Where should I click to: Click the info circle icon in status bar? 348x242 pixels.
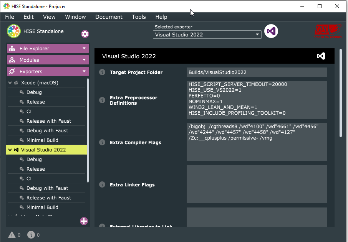point(31,235)
